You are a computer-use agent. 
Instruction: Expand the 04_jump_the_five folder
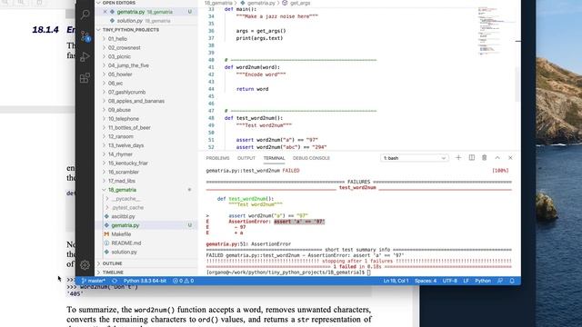[146, 65]
